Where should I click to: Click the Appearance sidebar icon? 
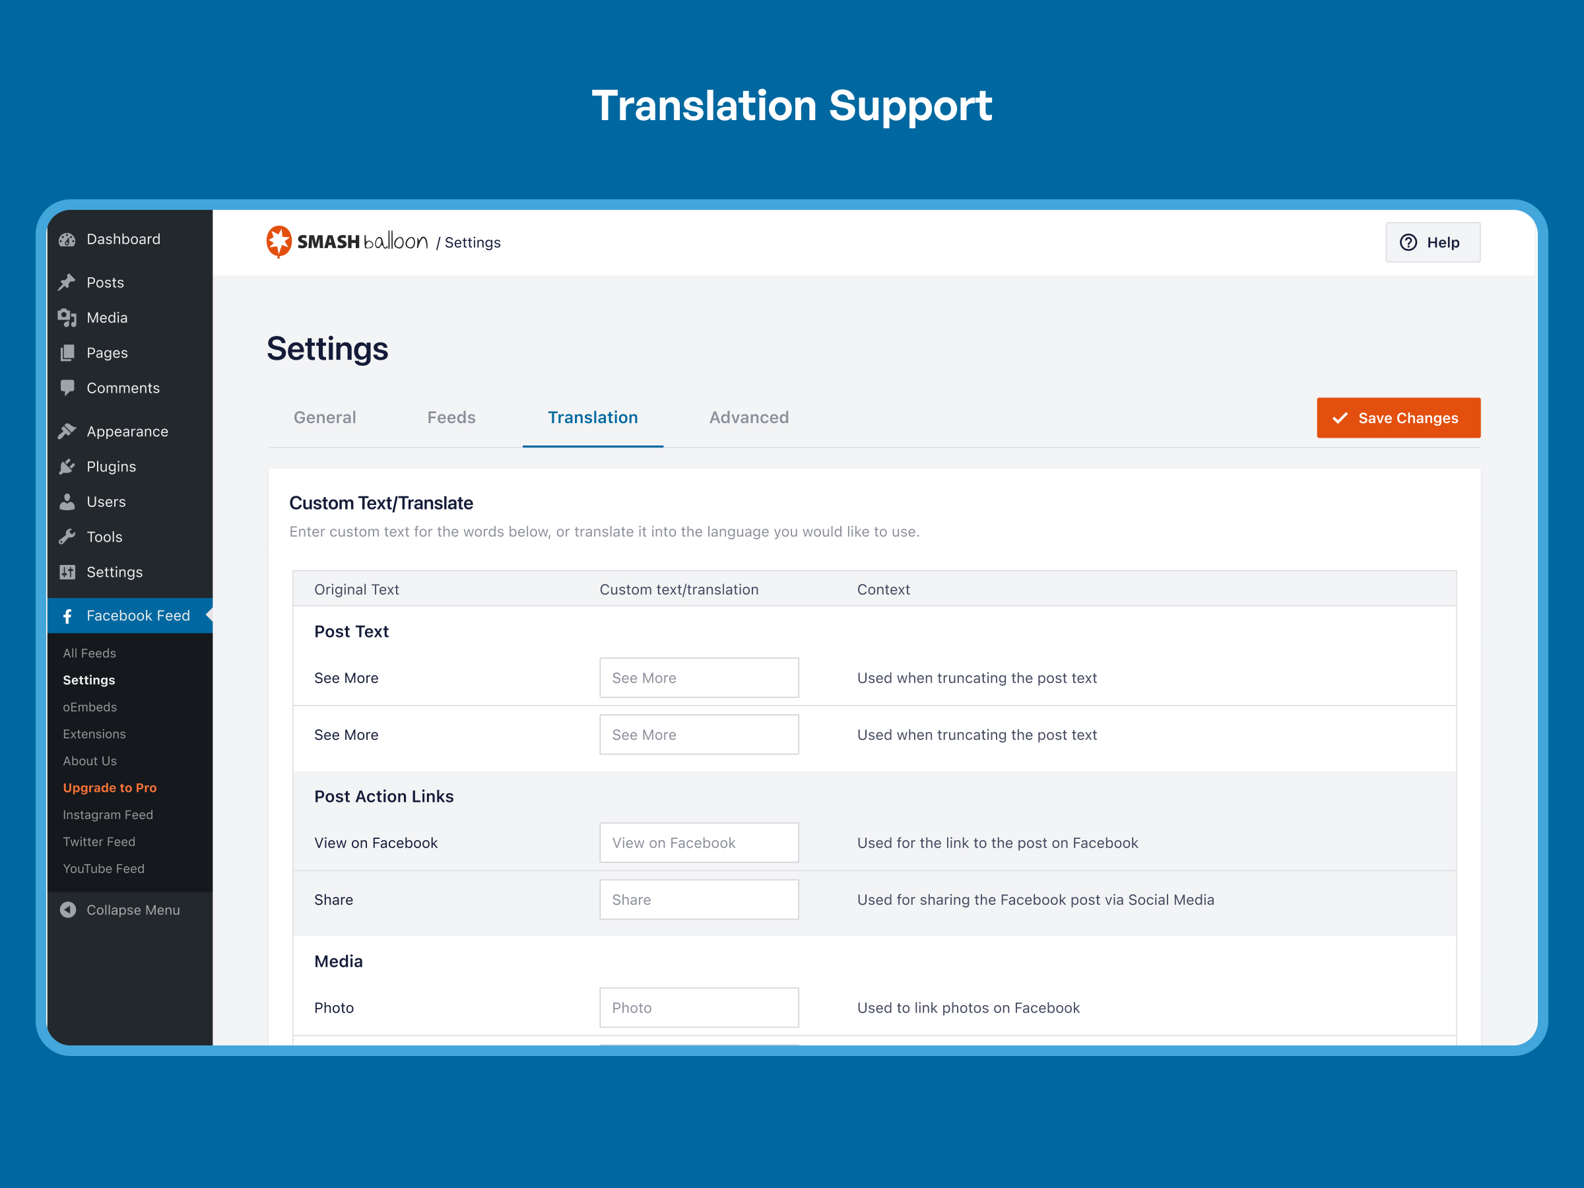click(66, 430)
